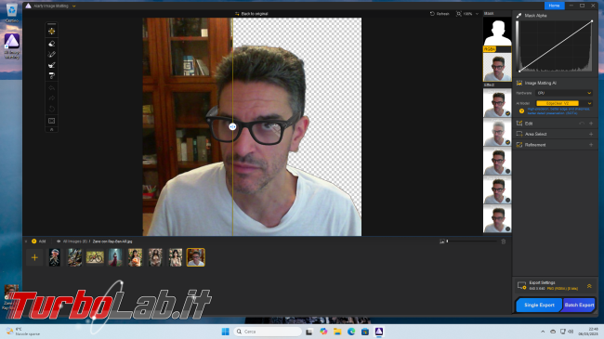Click the Home button in title bar

click(555, 6)
